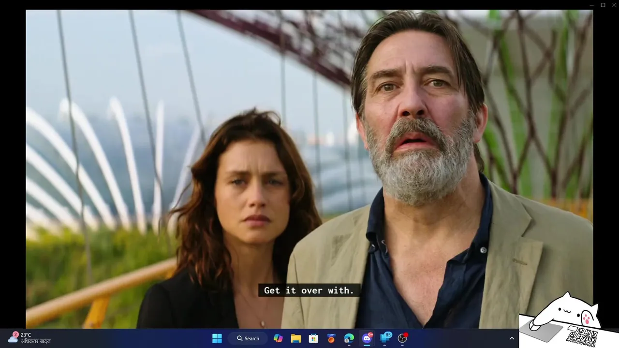Screen dimensions: 619x348
Task: Open Copilot from the taskbar
Action: [278, 338]
